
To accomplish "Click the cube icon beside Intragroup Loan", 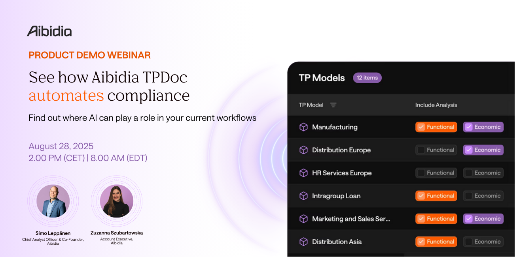I will click(303, 196).
